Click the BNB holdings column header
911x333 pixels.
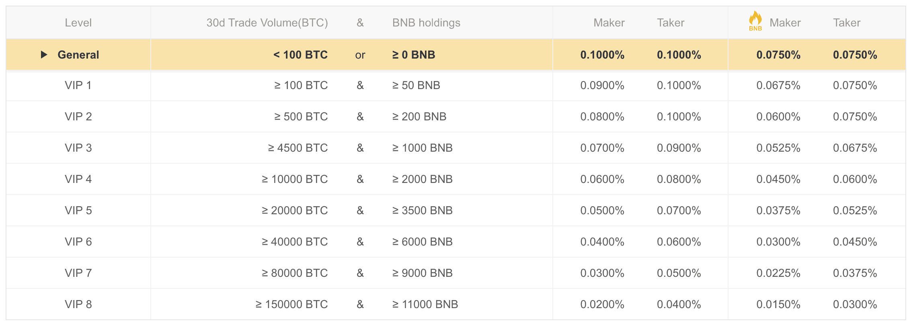click(x=426, y=23)
